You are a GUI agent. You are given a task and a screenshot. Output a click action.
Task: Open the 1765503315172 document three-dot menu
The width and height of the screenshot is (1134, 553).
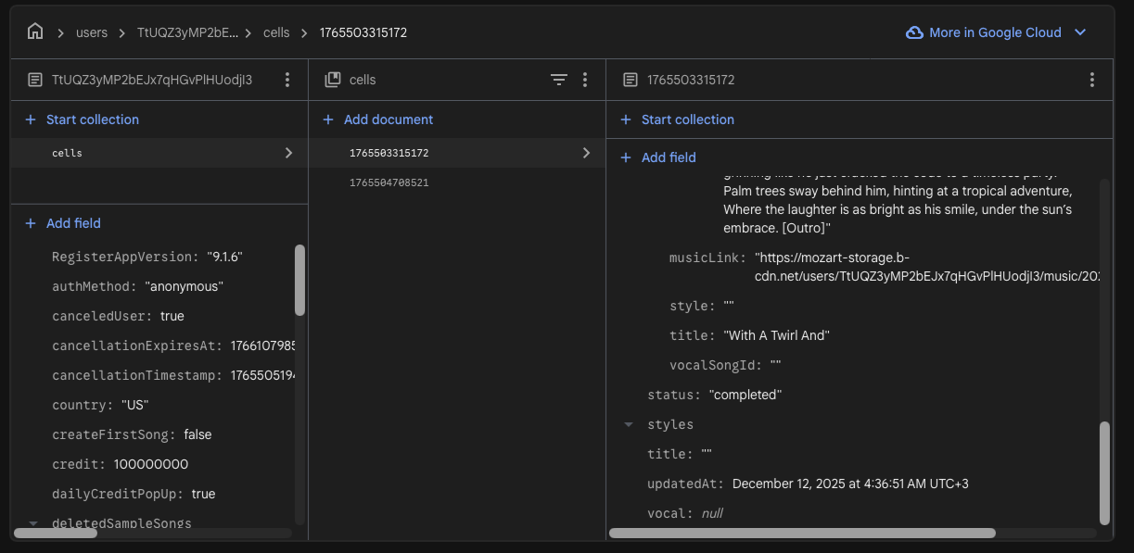tap(1092, 80)
